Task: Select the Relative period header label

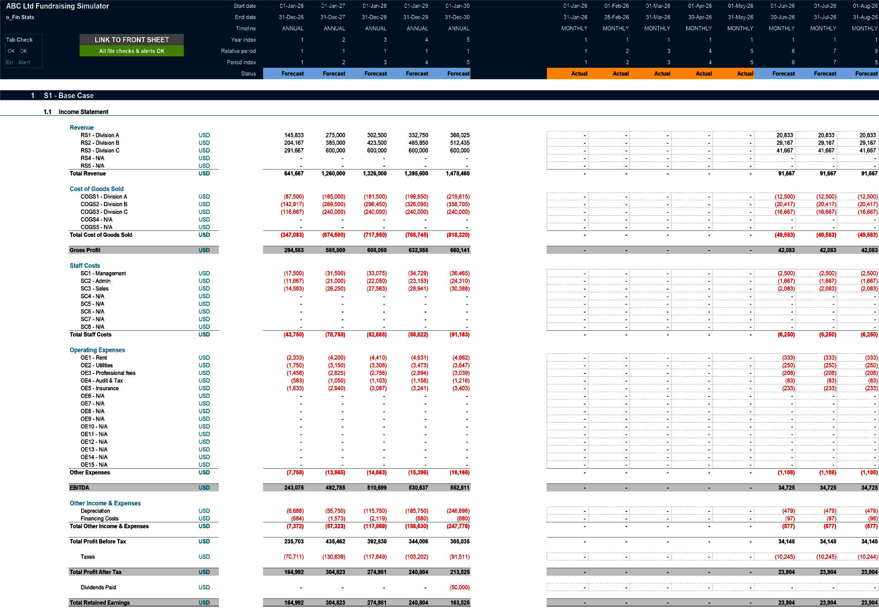Action: coord(238,51)
